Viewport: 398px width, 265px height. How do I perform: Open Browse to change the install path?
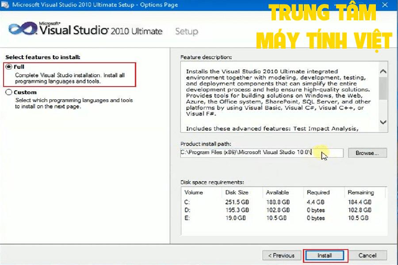[368, 153]
